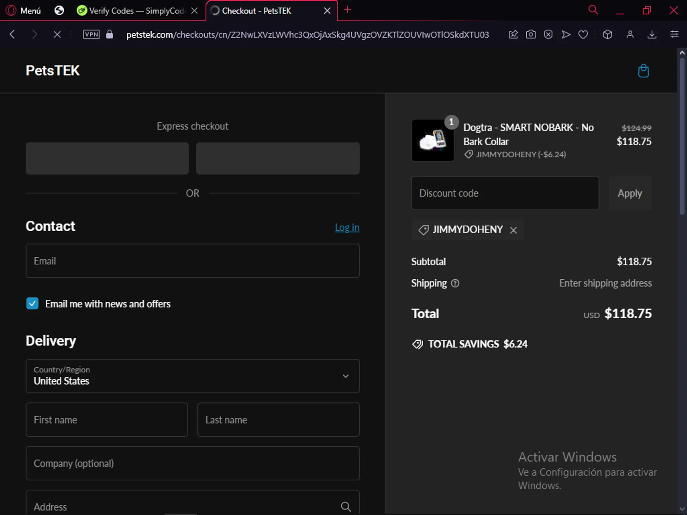
Task: Toggle the VPN badge
Action: 92,34
